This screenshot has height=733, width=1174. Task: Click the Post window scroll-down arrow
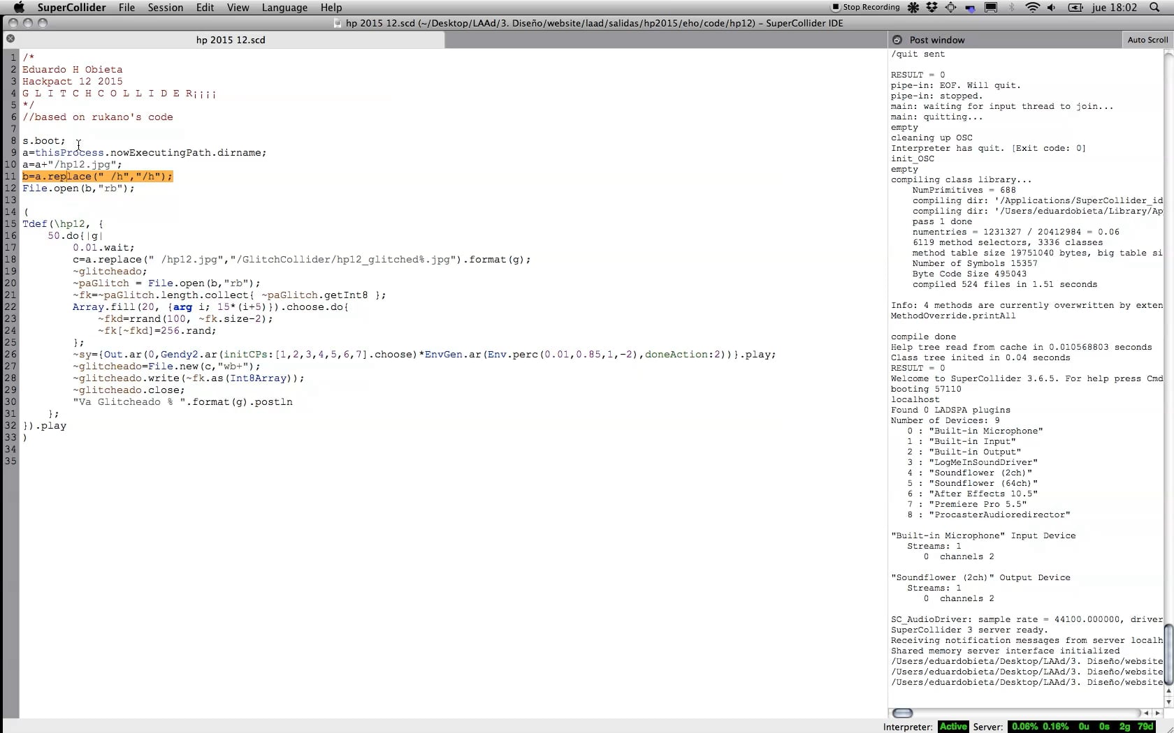click(1168, 702)
